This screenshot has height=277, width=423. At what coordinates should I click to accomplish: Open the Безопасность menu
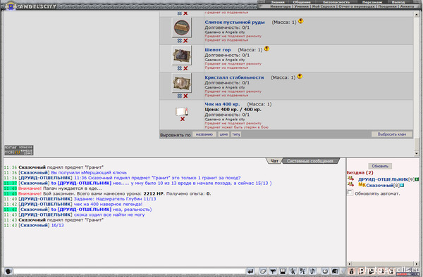336,2
